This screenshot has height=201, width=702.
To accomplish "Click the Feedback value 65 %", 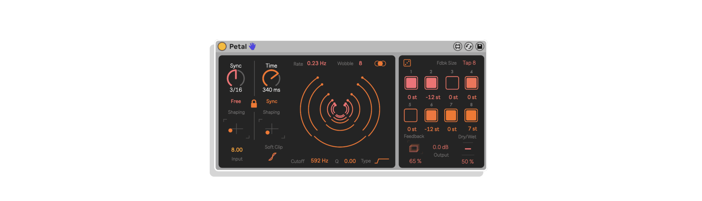I will [x=415, y=161].
